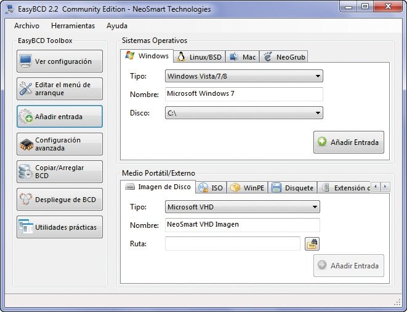Expand the Microsoft VHD type dropdown

243,207
